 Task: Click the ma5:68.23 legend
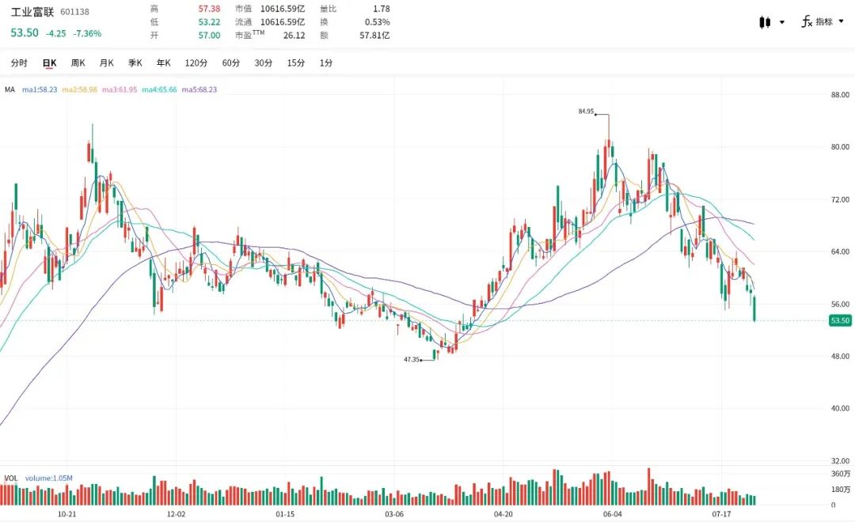(x=199, y=90)
